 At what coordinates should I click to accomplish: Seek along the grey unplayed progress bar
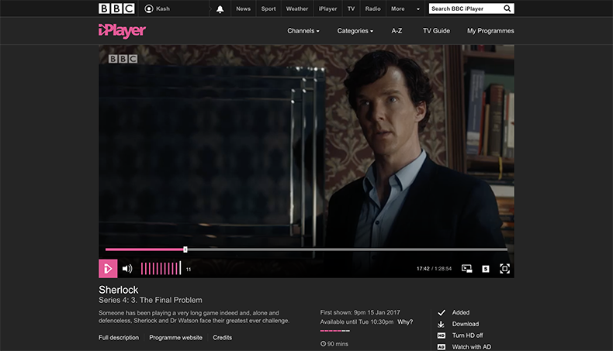pos(347,249)
